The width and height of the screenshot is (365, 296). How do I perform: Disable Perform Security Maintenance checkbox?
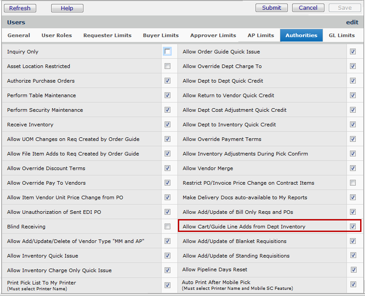point(167,110)
